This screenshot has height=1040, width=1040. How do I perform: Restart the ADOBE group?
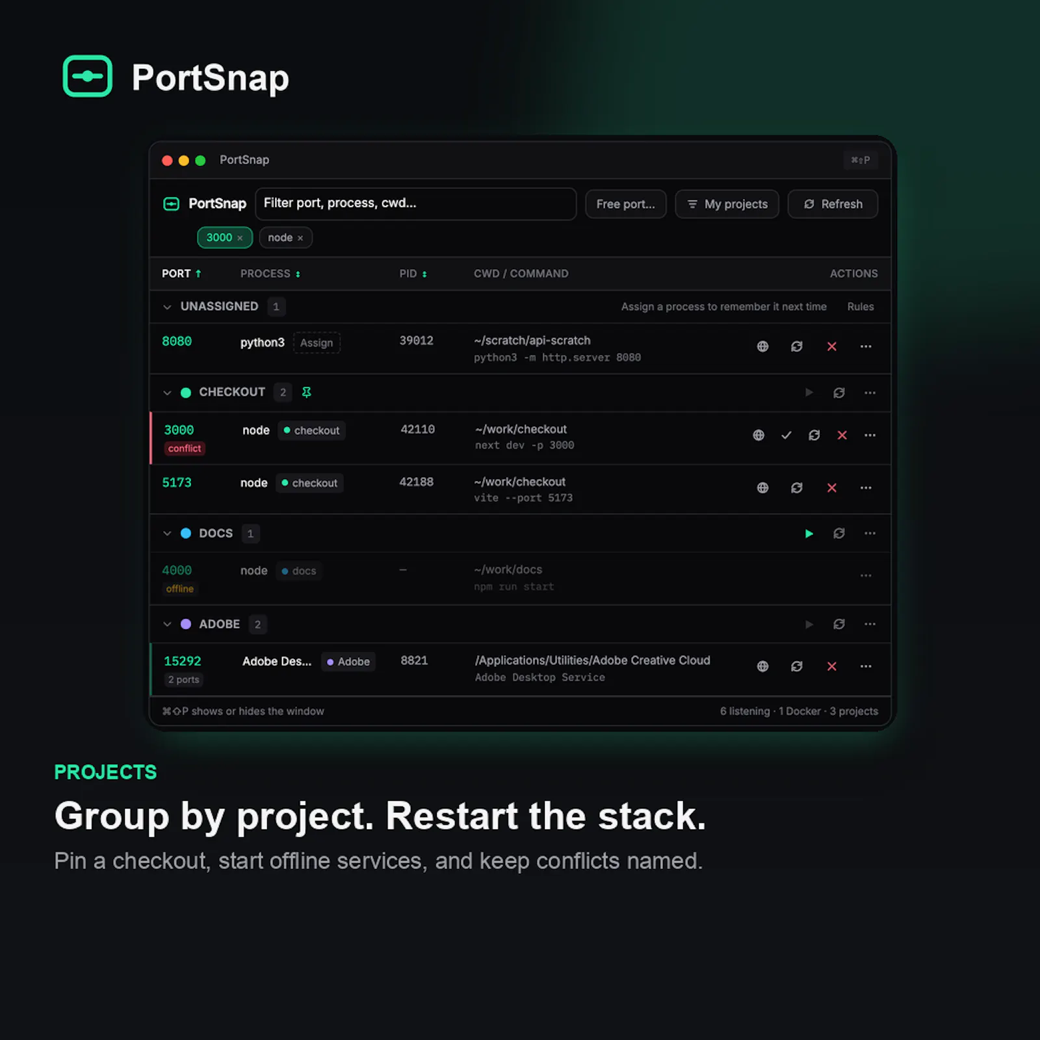tap(839, 624)
